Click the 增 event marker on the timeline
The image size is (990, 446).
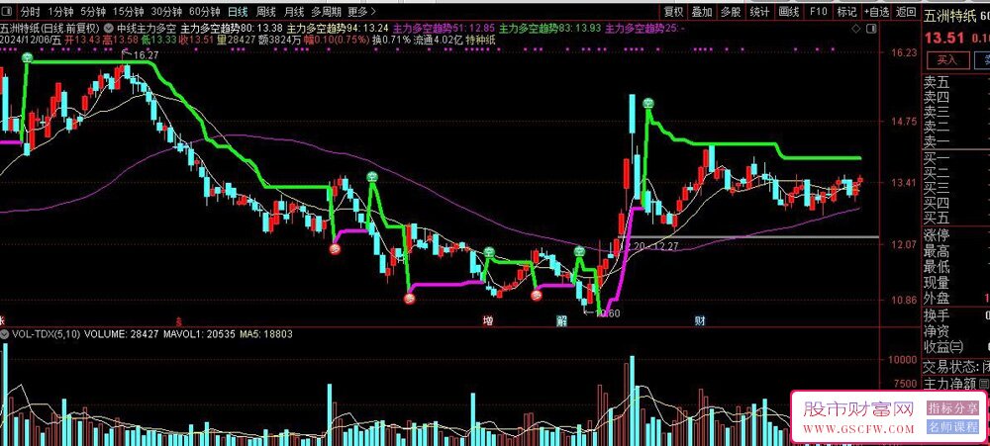click(488, 321)
